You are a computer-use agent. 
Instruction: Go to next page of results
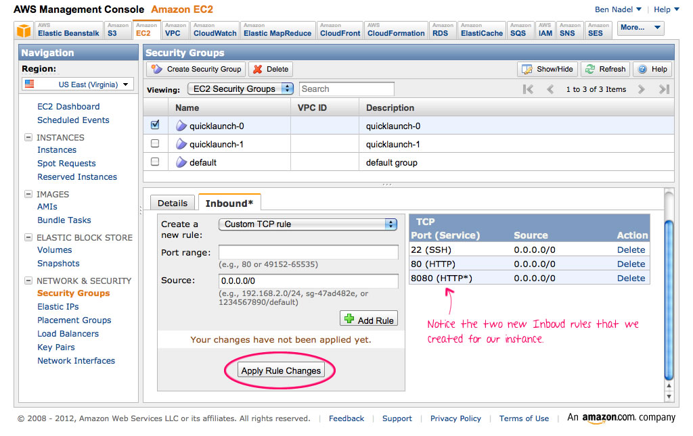(642, 89)
